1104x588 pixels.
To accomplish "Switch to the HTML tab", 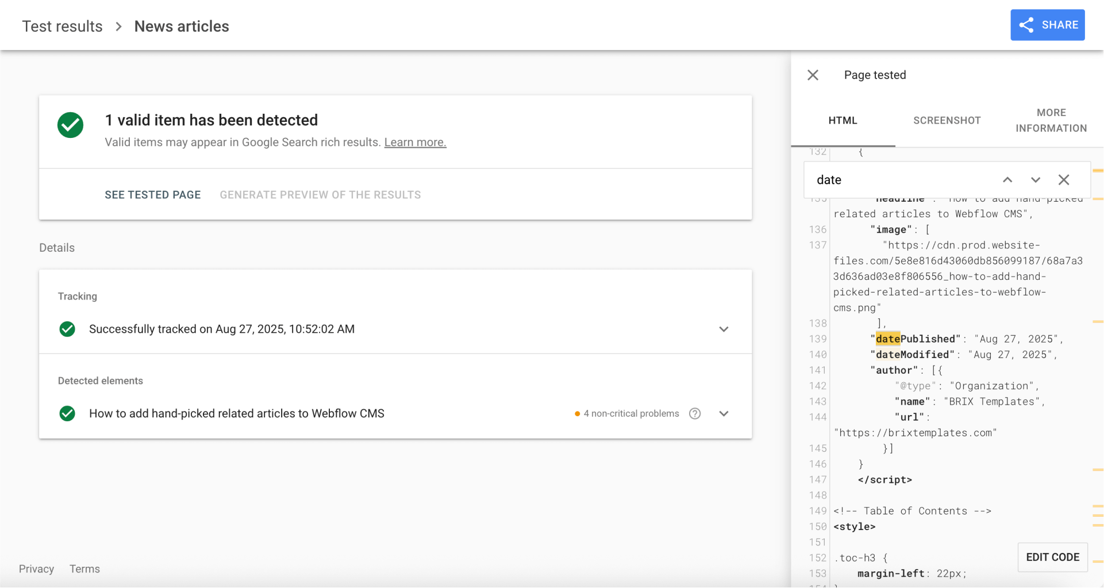I will click(843, 120).
